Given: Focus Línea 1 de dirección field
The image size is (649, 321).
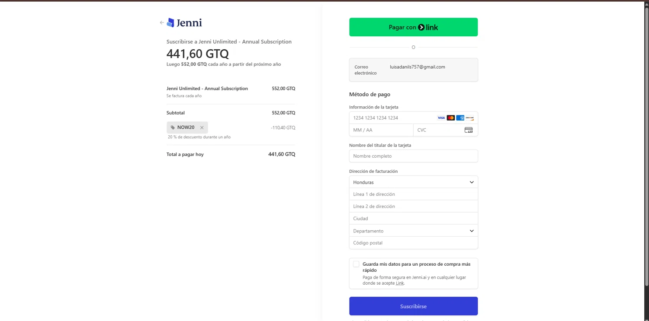Looking at the screenshot, I should click(413, 194).
